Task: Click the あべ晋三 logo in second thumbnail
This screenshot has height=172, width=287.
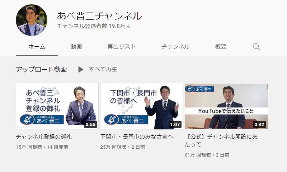Action: click(x=126, y=120)
